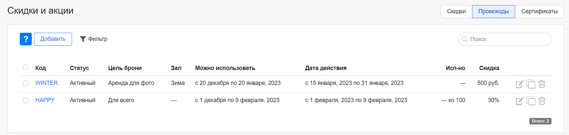The height and width of the screenshot is (135, 569).
Task: Edit the WINTER promo code
Action: [x=520, y=84]
